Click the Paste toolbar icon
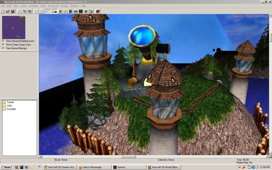The width and height of the screenshot is (272, 170). (30, 11)
